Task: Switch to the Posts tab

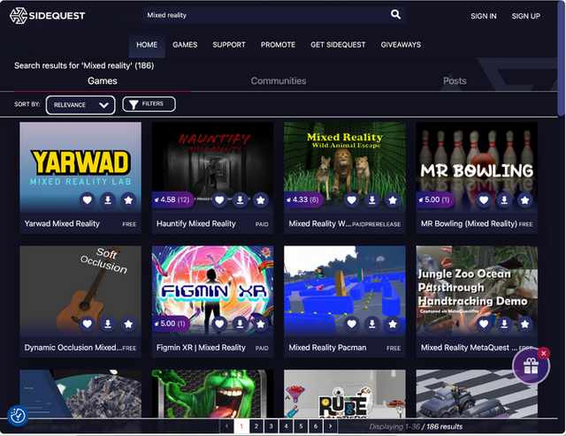Action: [x=455, y=80]
